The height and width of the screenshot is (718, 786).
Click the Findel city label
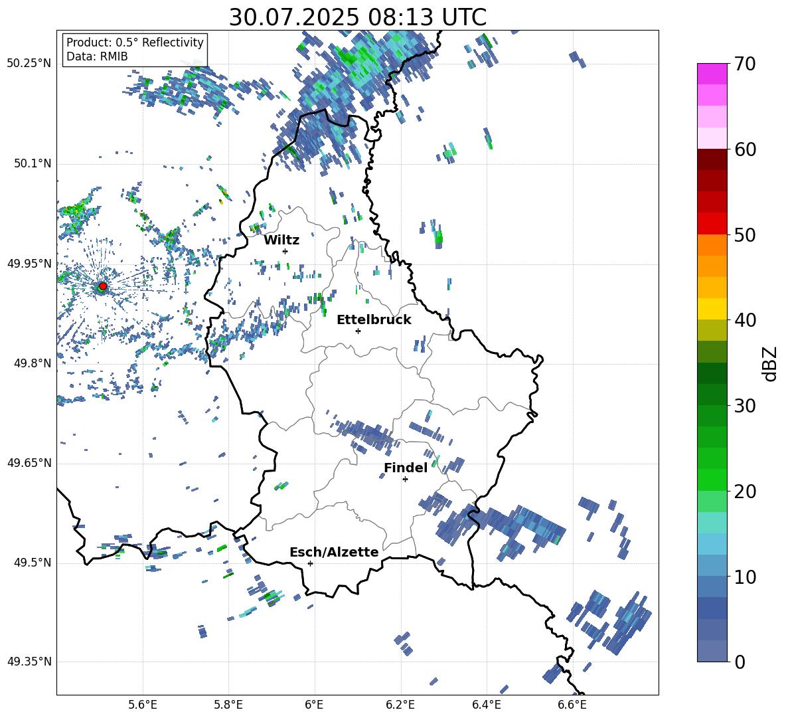coord(406,468)
